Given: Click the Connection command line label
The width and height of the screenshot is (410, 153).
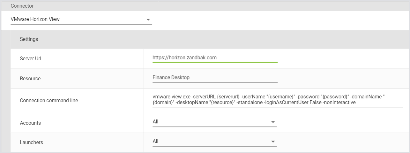Looking at the screenshot, I should coord(49,101).
